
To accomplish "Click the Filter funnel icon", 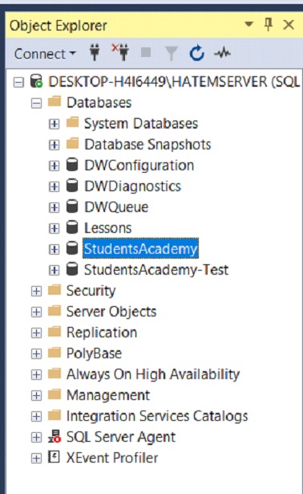I will (x=172, y=53).
